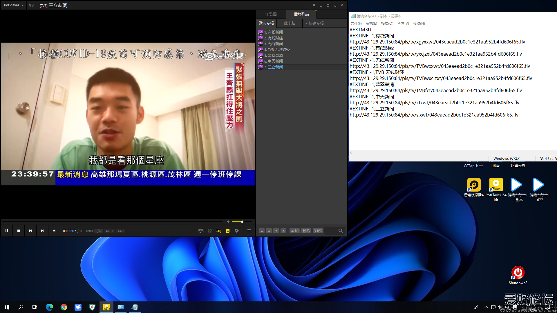Open the hamburger main menu icon
557x313 pixels.
[x=249, y=231]
